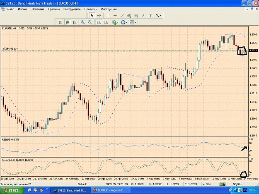
Task: Switch chart to bar chart mode
Action: point(61,22)
